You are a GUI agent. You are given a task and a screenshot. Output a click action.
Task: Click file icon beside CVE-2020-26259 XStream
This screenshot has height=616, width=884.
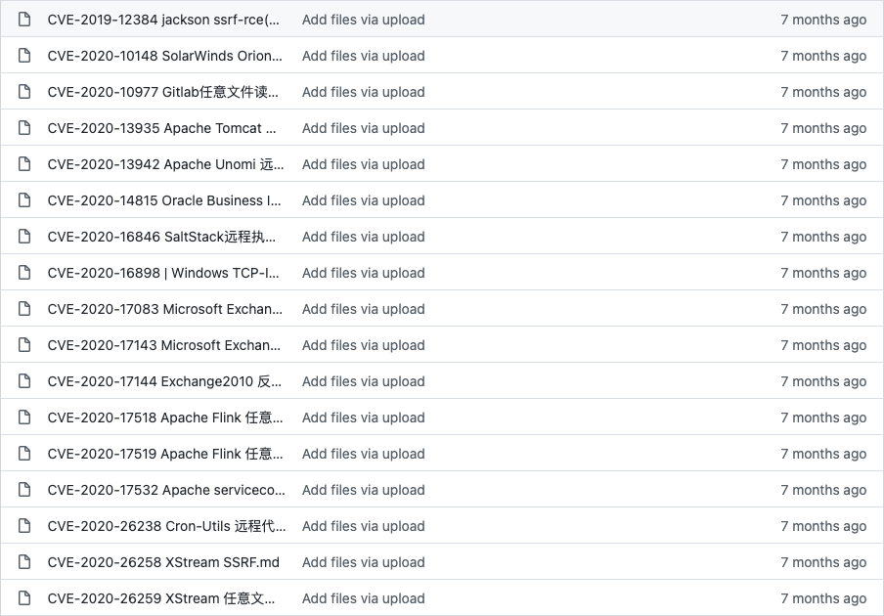pos(24,598)
